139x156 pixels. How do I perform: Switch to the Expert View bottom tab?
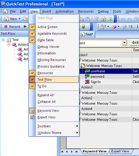click(120, 151)
